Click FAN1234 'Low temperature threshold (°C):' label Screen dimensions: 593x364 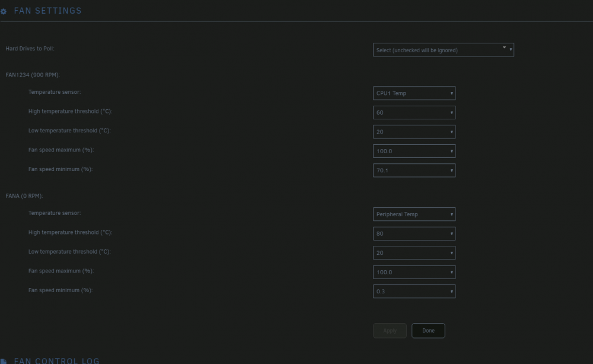69,131
